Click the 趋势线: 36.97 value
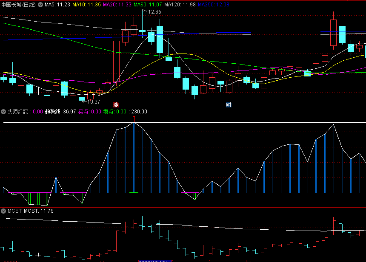Image resolution: width=366 pixels, height=262 pixels. point(60,112)
